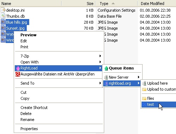Choose Upload to custom folder
This screenshot has width=176, height=134.
click(x=159, y=89)
